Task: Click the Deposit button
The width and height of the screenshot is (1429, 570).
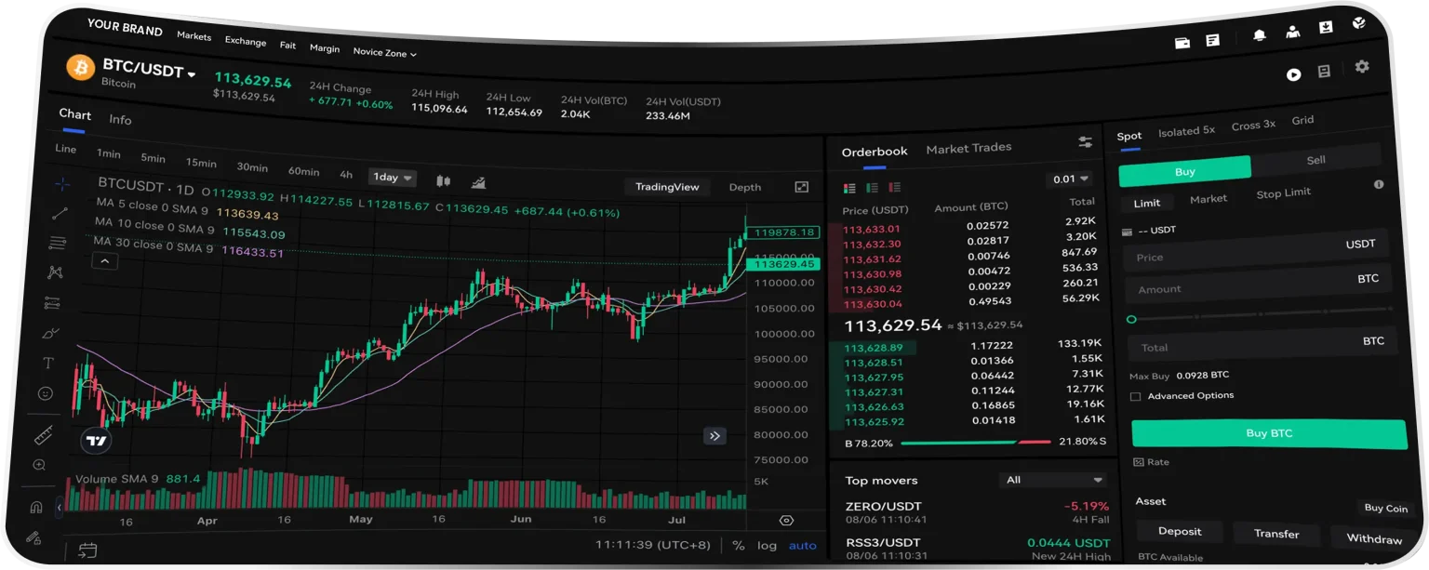Action: click(1179, 531)
